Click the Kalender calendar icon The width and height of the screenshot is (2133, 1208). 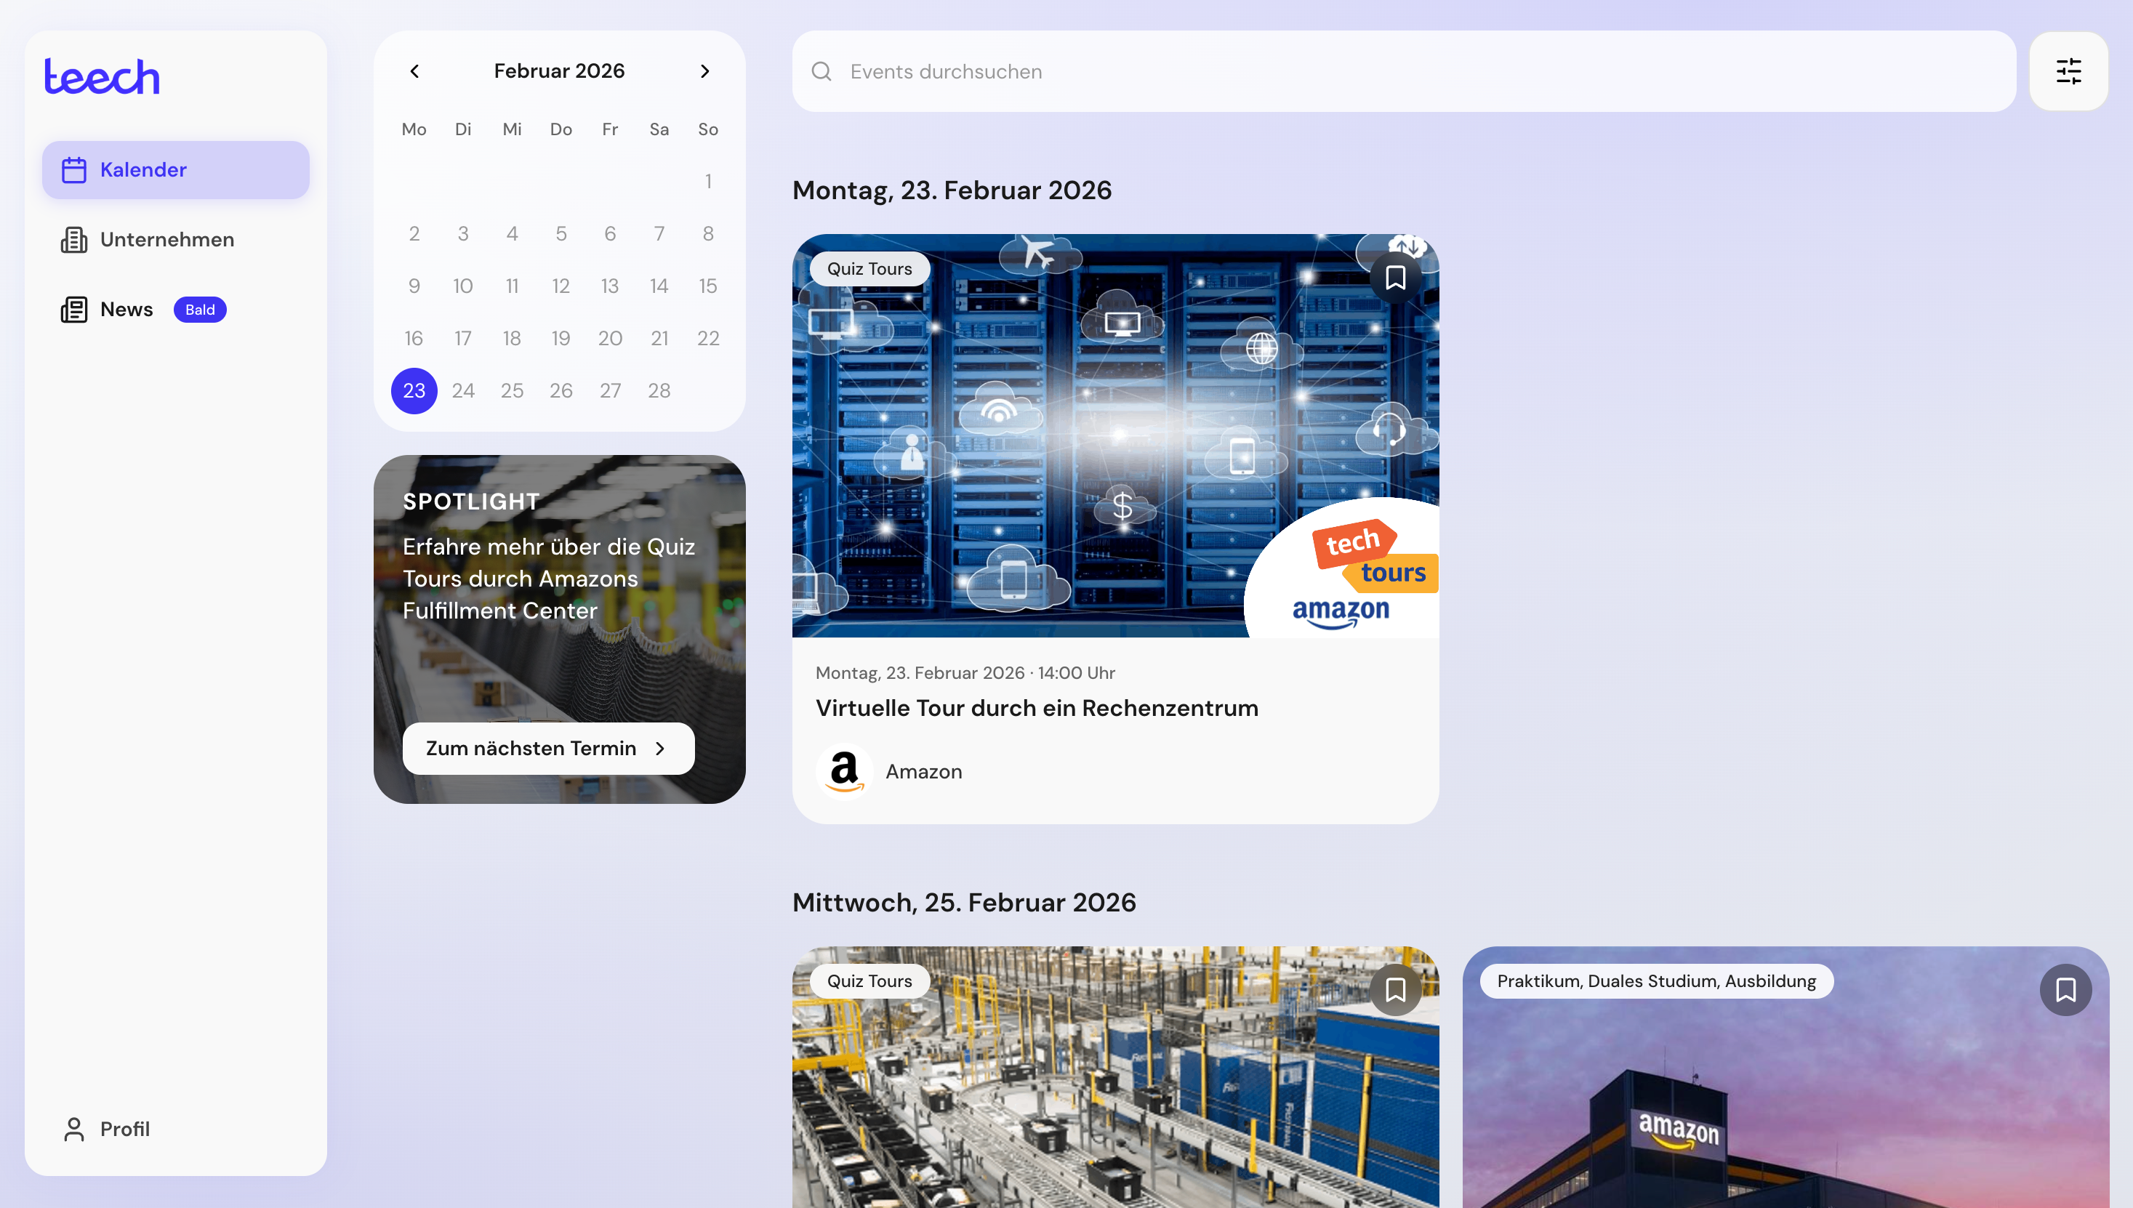pyautogui.click(x=74, y=170)
